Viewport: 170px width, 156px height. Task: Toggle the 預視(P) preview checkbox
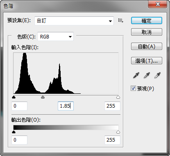point(133,88)
